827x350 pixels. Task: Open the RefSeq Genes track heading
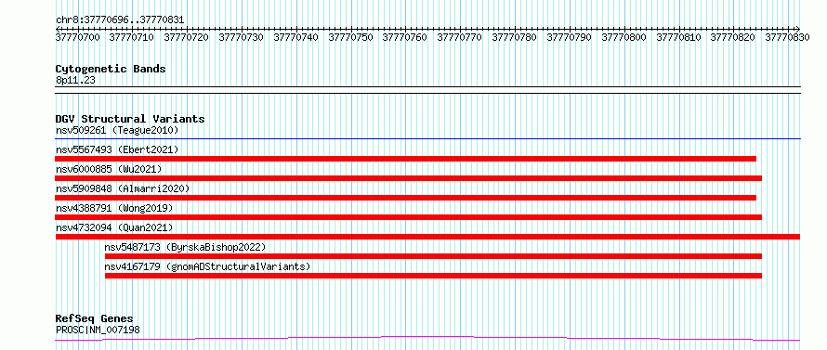[x=94, y=319]
